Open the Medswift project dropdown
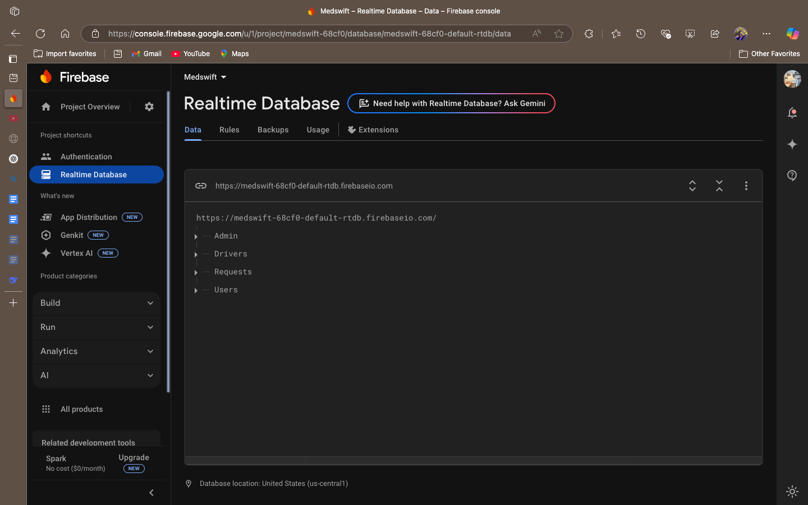 (205, 77)
